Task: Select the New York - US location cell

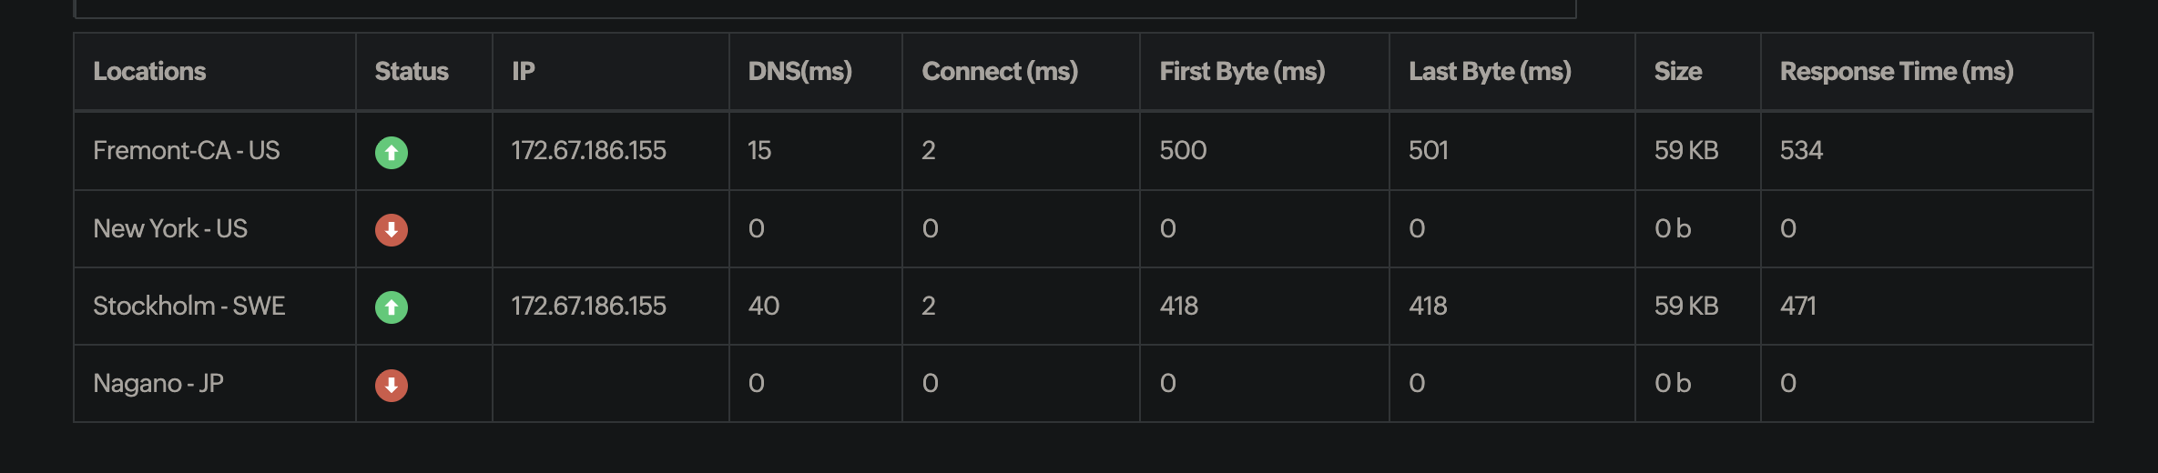Action: tap(170, 229)
